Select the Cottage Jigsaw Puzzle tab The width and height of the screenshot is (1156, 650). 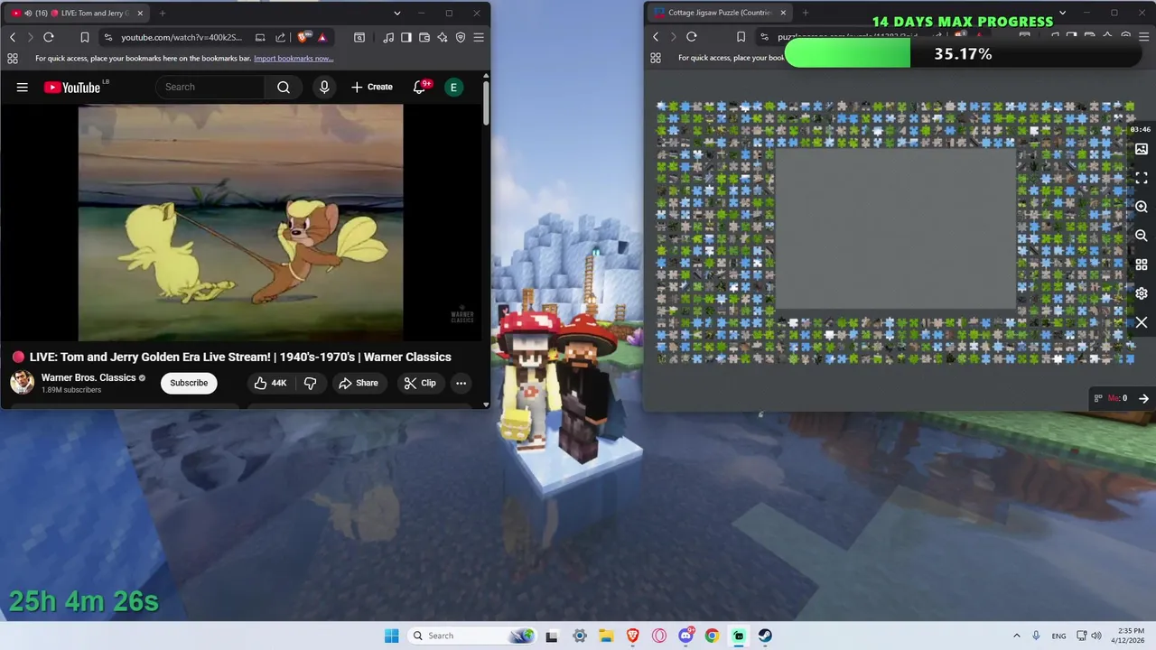click(x=720, y=13)
